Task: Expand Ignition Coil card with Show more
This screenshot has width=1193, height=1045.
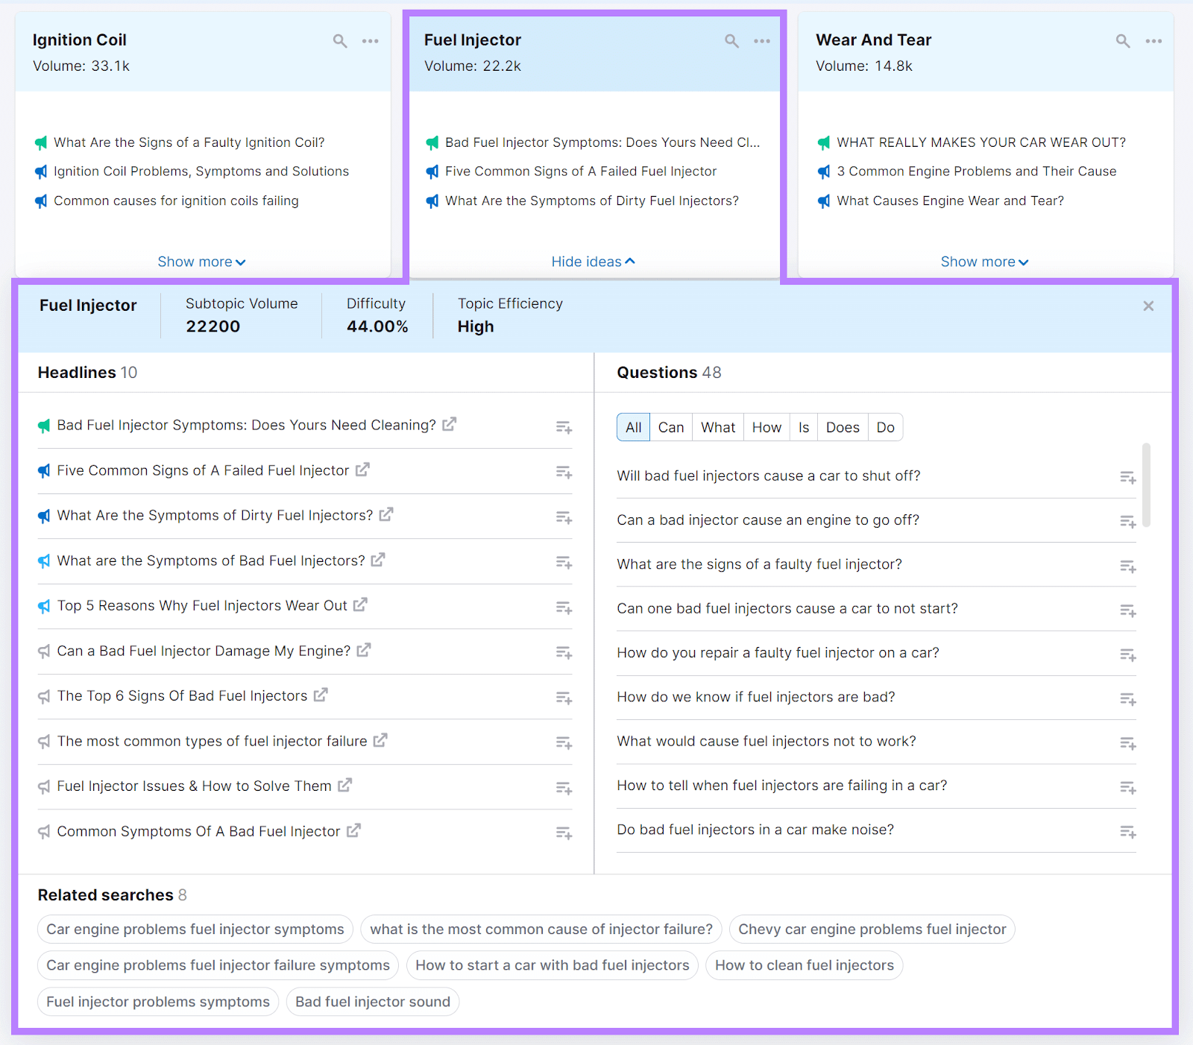Action: (x=201, y=262)
